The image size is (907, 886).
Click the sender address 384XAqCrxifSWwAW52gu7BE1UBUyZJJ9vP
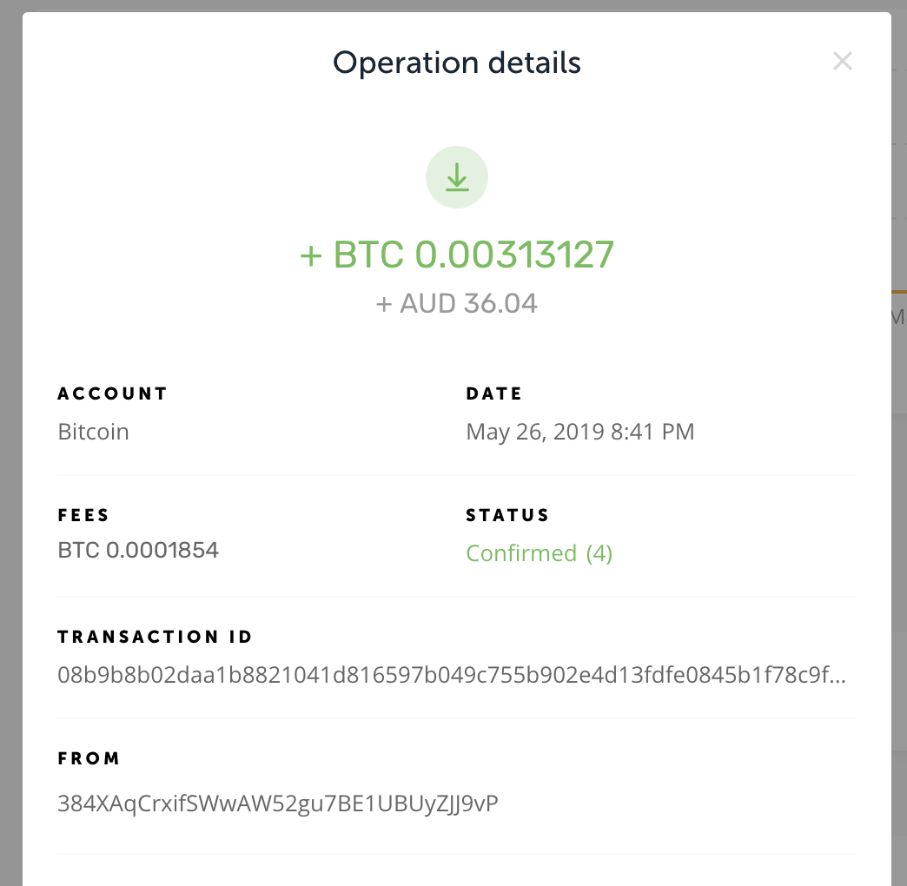click(x=278, y=803)
